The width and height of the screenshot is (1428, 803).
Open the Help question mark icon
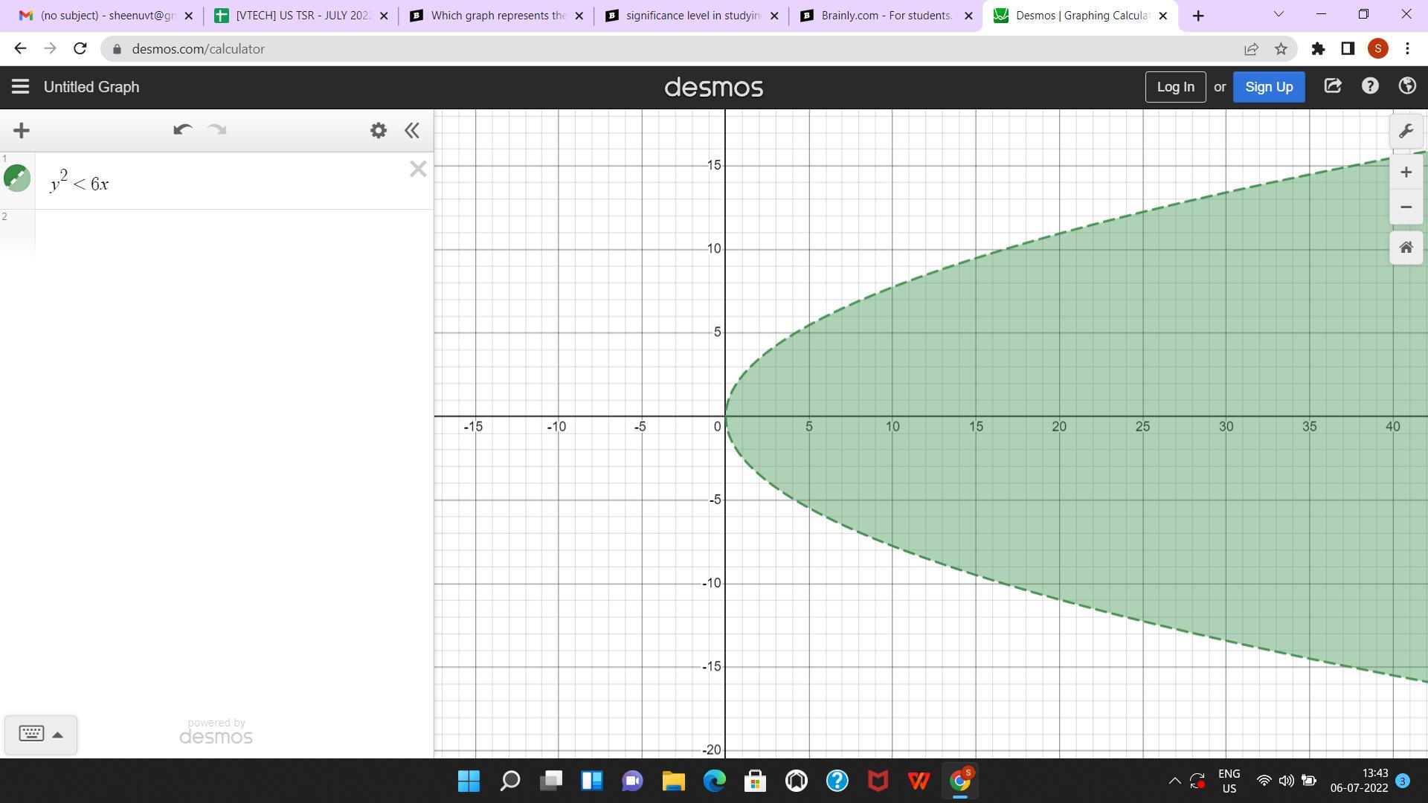tap(1369, 86)
